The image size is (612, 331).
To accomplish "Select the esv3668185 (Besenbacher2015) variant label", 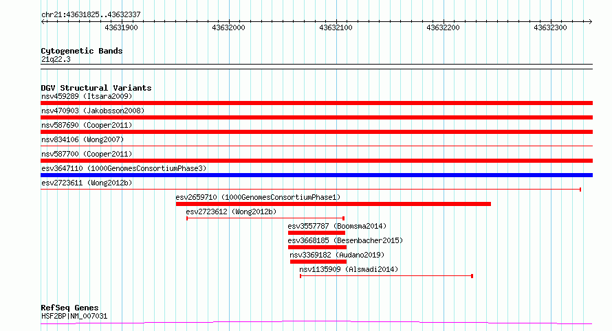I will click(x=345, y=240).
